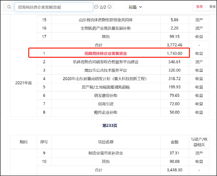Screen dimensions: 217x176
Task: Click row 烟台市公共技术服务平台
Action: coord(106,70)
